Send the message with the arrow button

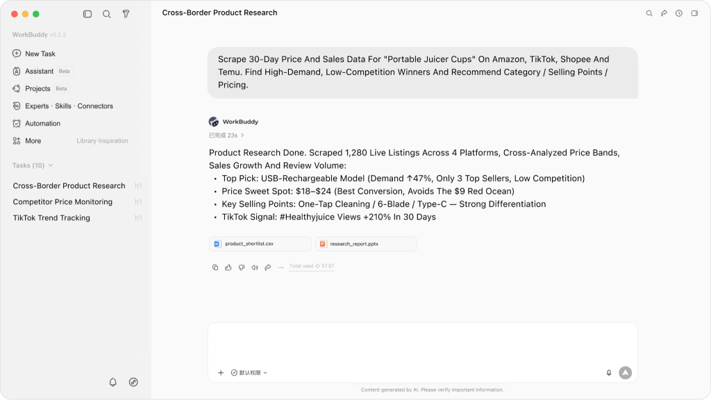tap(626, 373)
